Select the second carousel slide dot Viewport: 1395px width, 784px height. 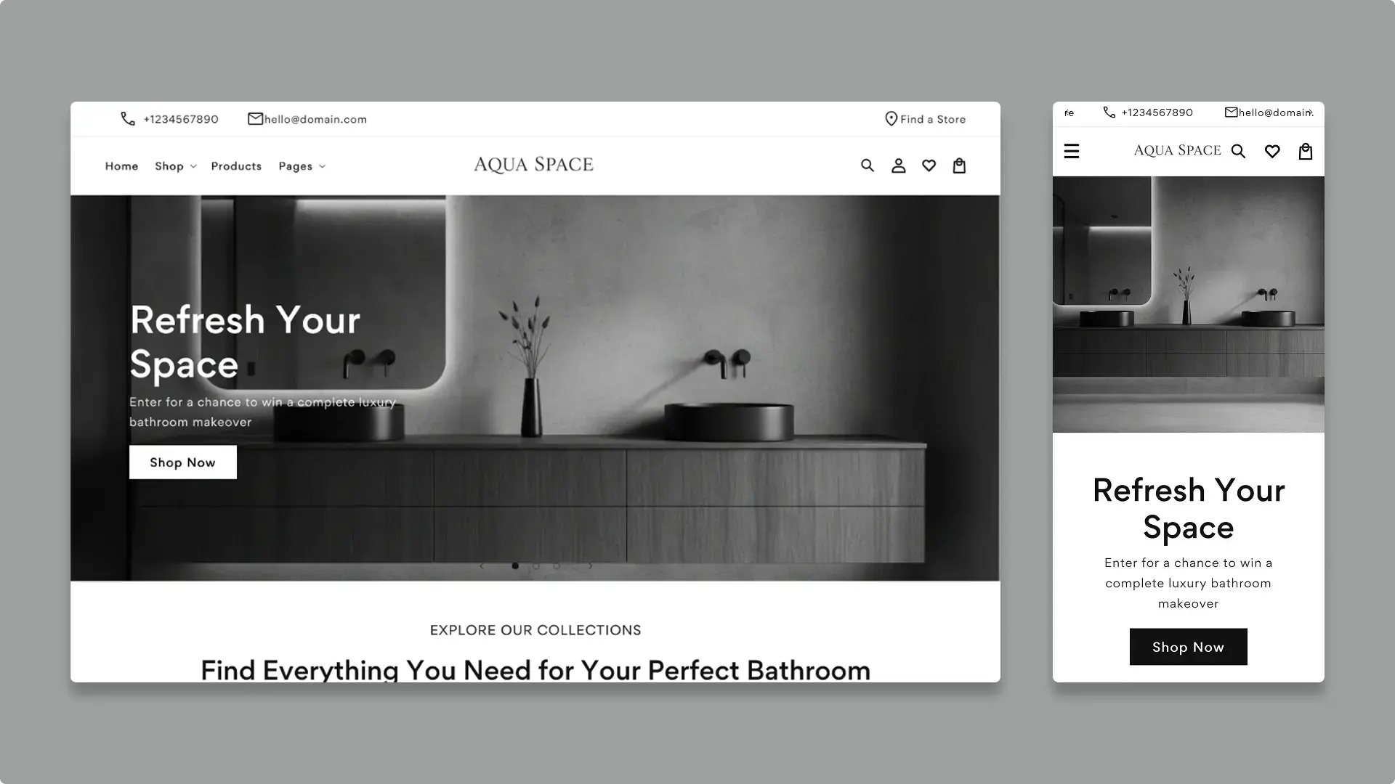click(x=535, y=565)
